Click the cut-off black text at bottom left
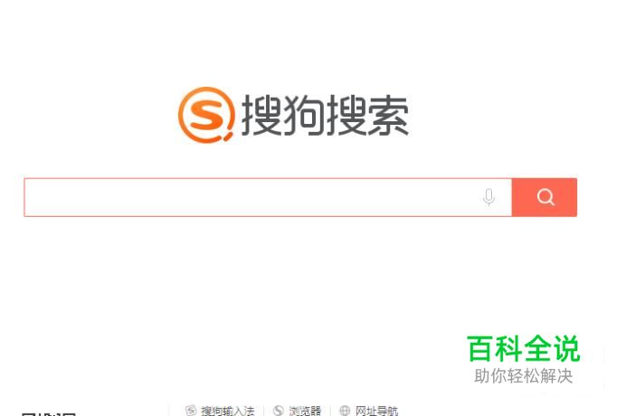The width and height of the screenshot is (626, 416). (48, 413)
